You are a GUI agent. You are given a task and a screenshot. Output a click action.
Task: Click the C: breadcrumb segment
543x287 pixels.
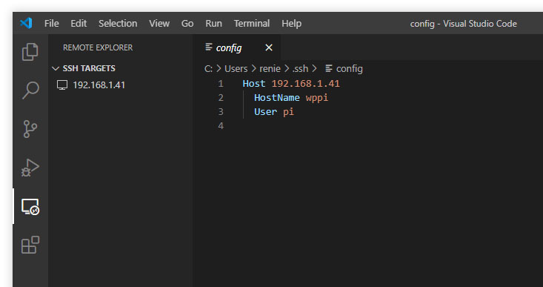point(208,69)
